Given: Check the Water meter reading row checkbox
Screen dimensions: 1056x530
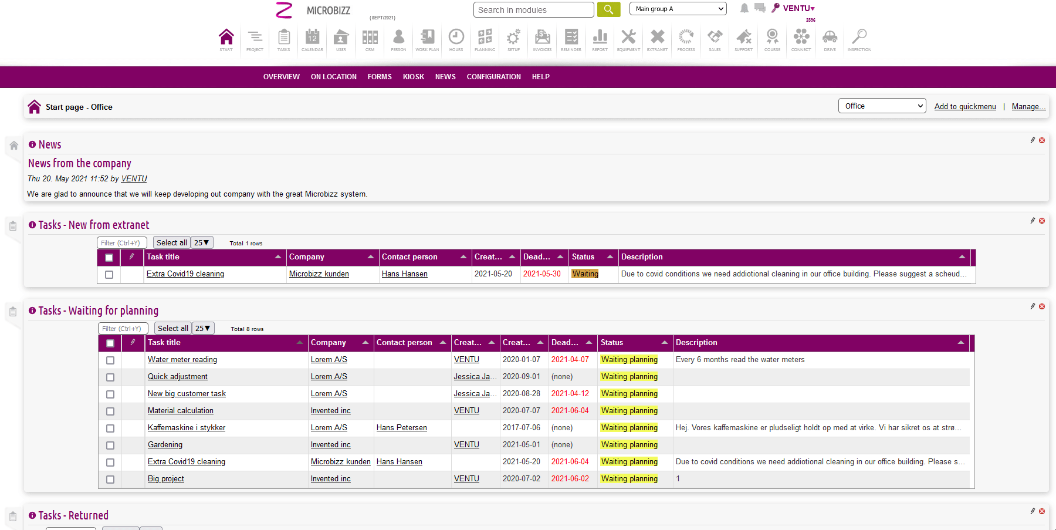Looking at the screenshot, I should pos(110,360).
